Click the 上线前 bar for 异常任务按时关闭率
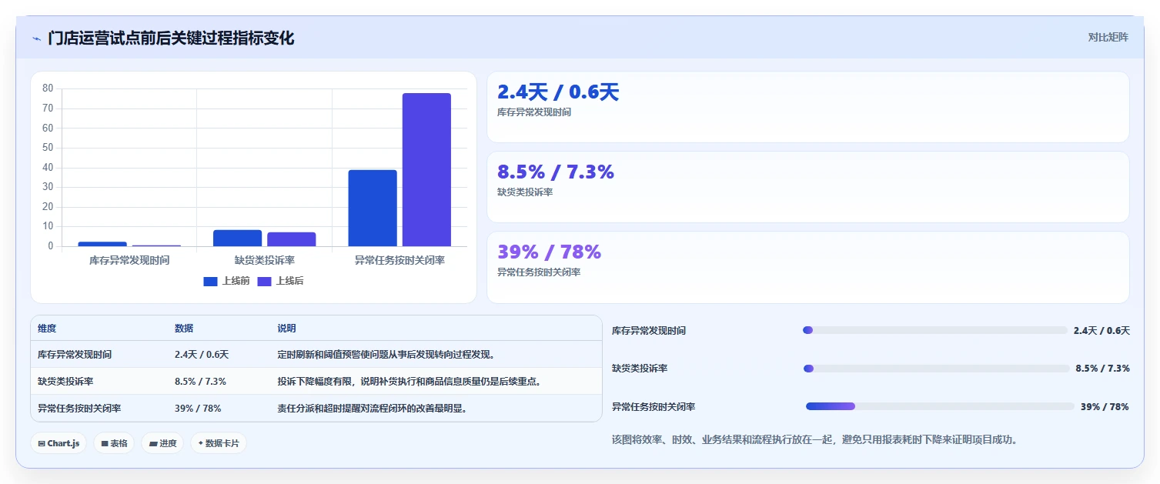The height and width of the screenshot is (484, 1160). pos(373,209)
